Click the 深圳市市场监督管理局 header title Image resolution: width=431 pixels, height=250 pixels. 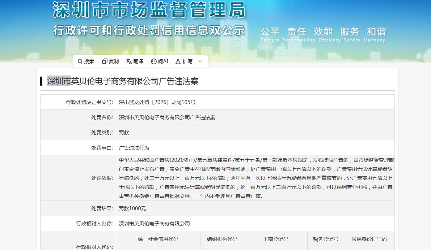pyautogui.click(x=149, y=10)
